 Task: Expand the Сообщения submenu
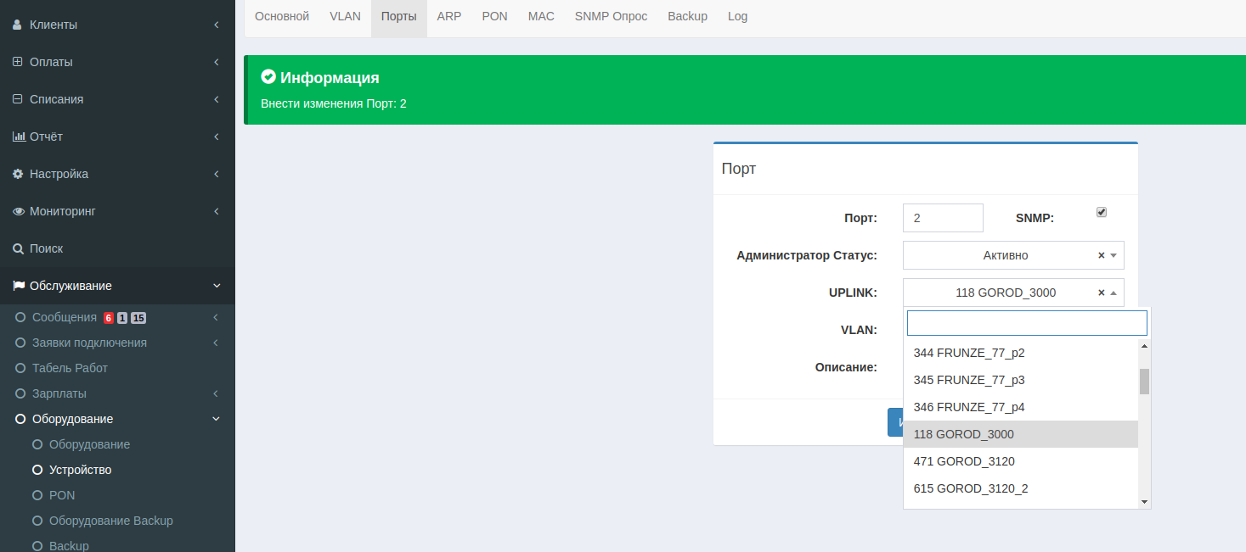pyautogui.click(x=216, y=317)
